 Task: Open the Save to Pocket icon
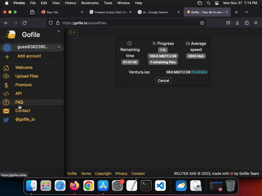click(x=228, y=23)
